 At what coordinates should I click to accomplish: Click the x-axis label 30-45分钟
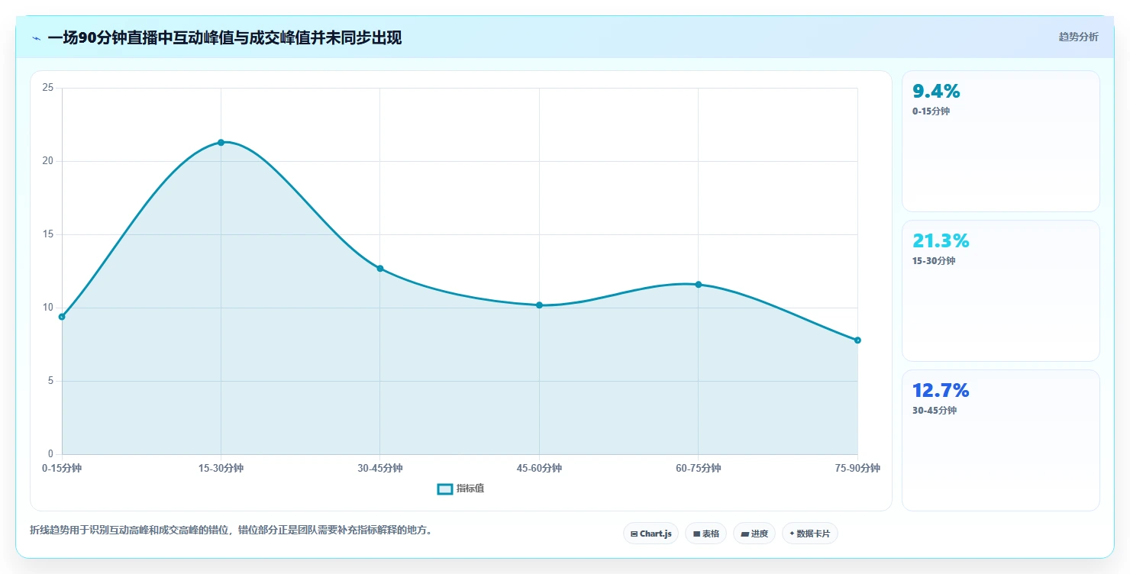point(379,469)
